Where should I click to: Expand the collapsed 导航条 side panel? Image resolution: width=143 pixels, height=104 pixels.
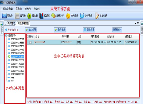click(2, 28)
